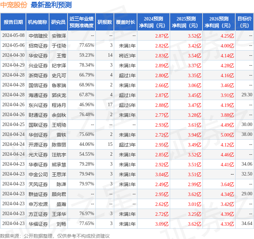Select the 光大证券 institution cell
The image size is (254, 239).
(x=38, y=155)
